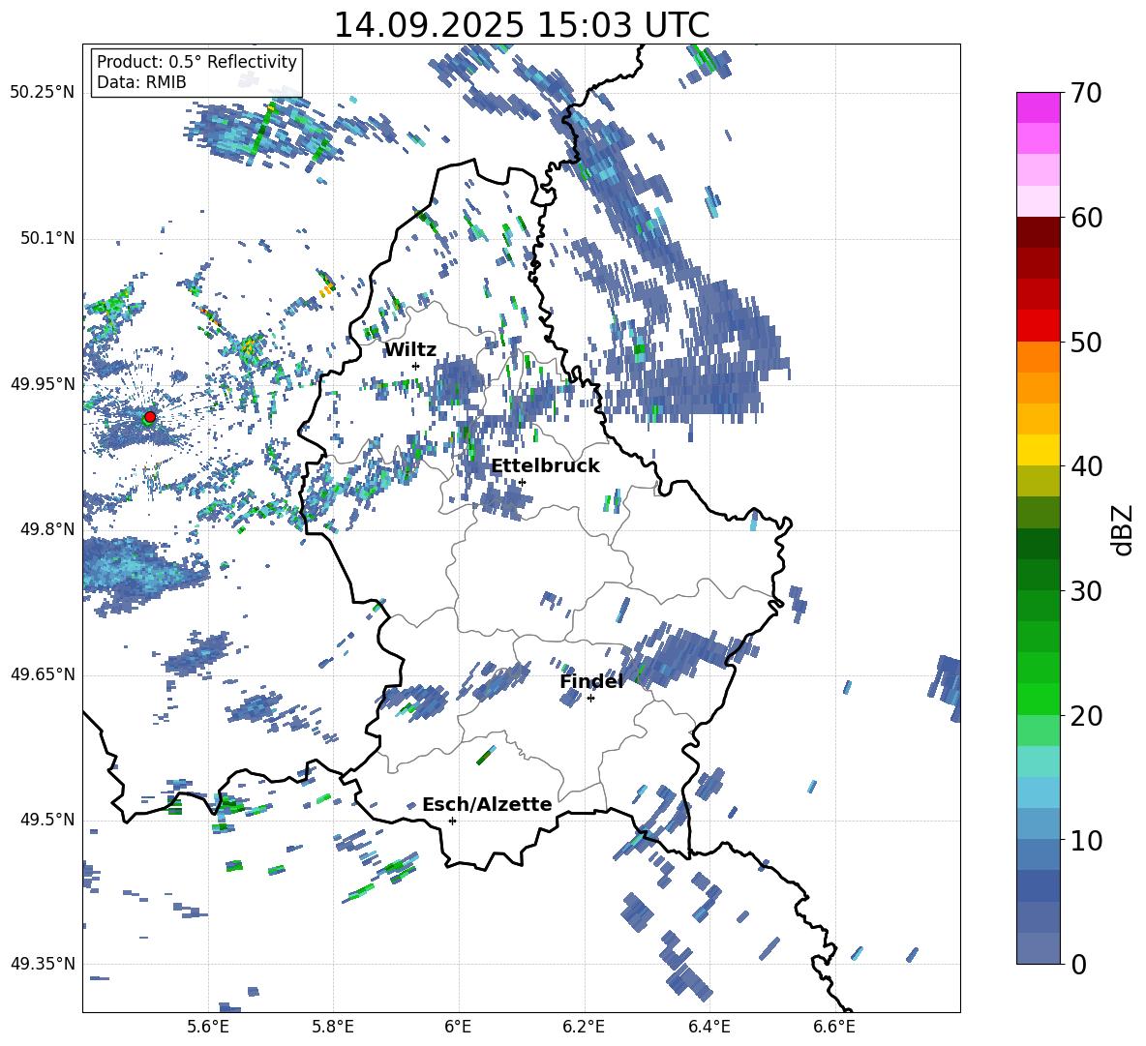
Task: Pick the magenta top colorbar swatch
Action: click(x=1039, y=107)
